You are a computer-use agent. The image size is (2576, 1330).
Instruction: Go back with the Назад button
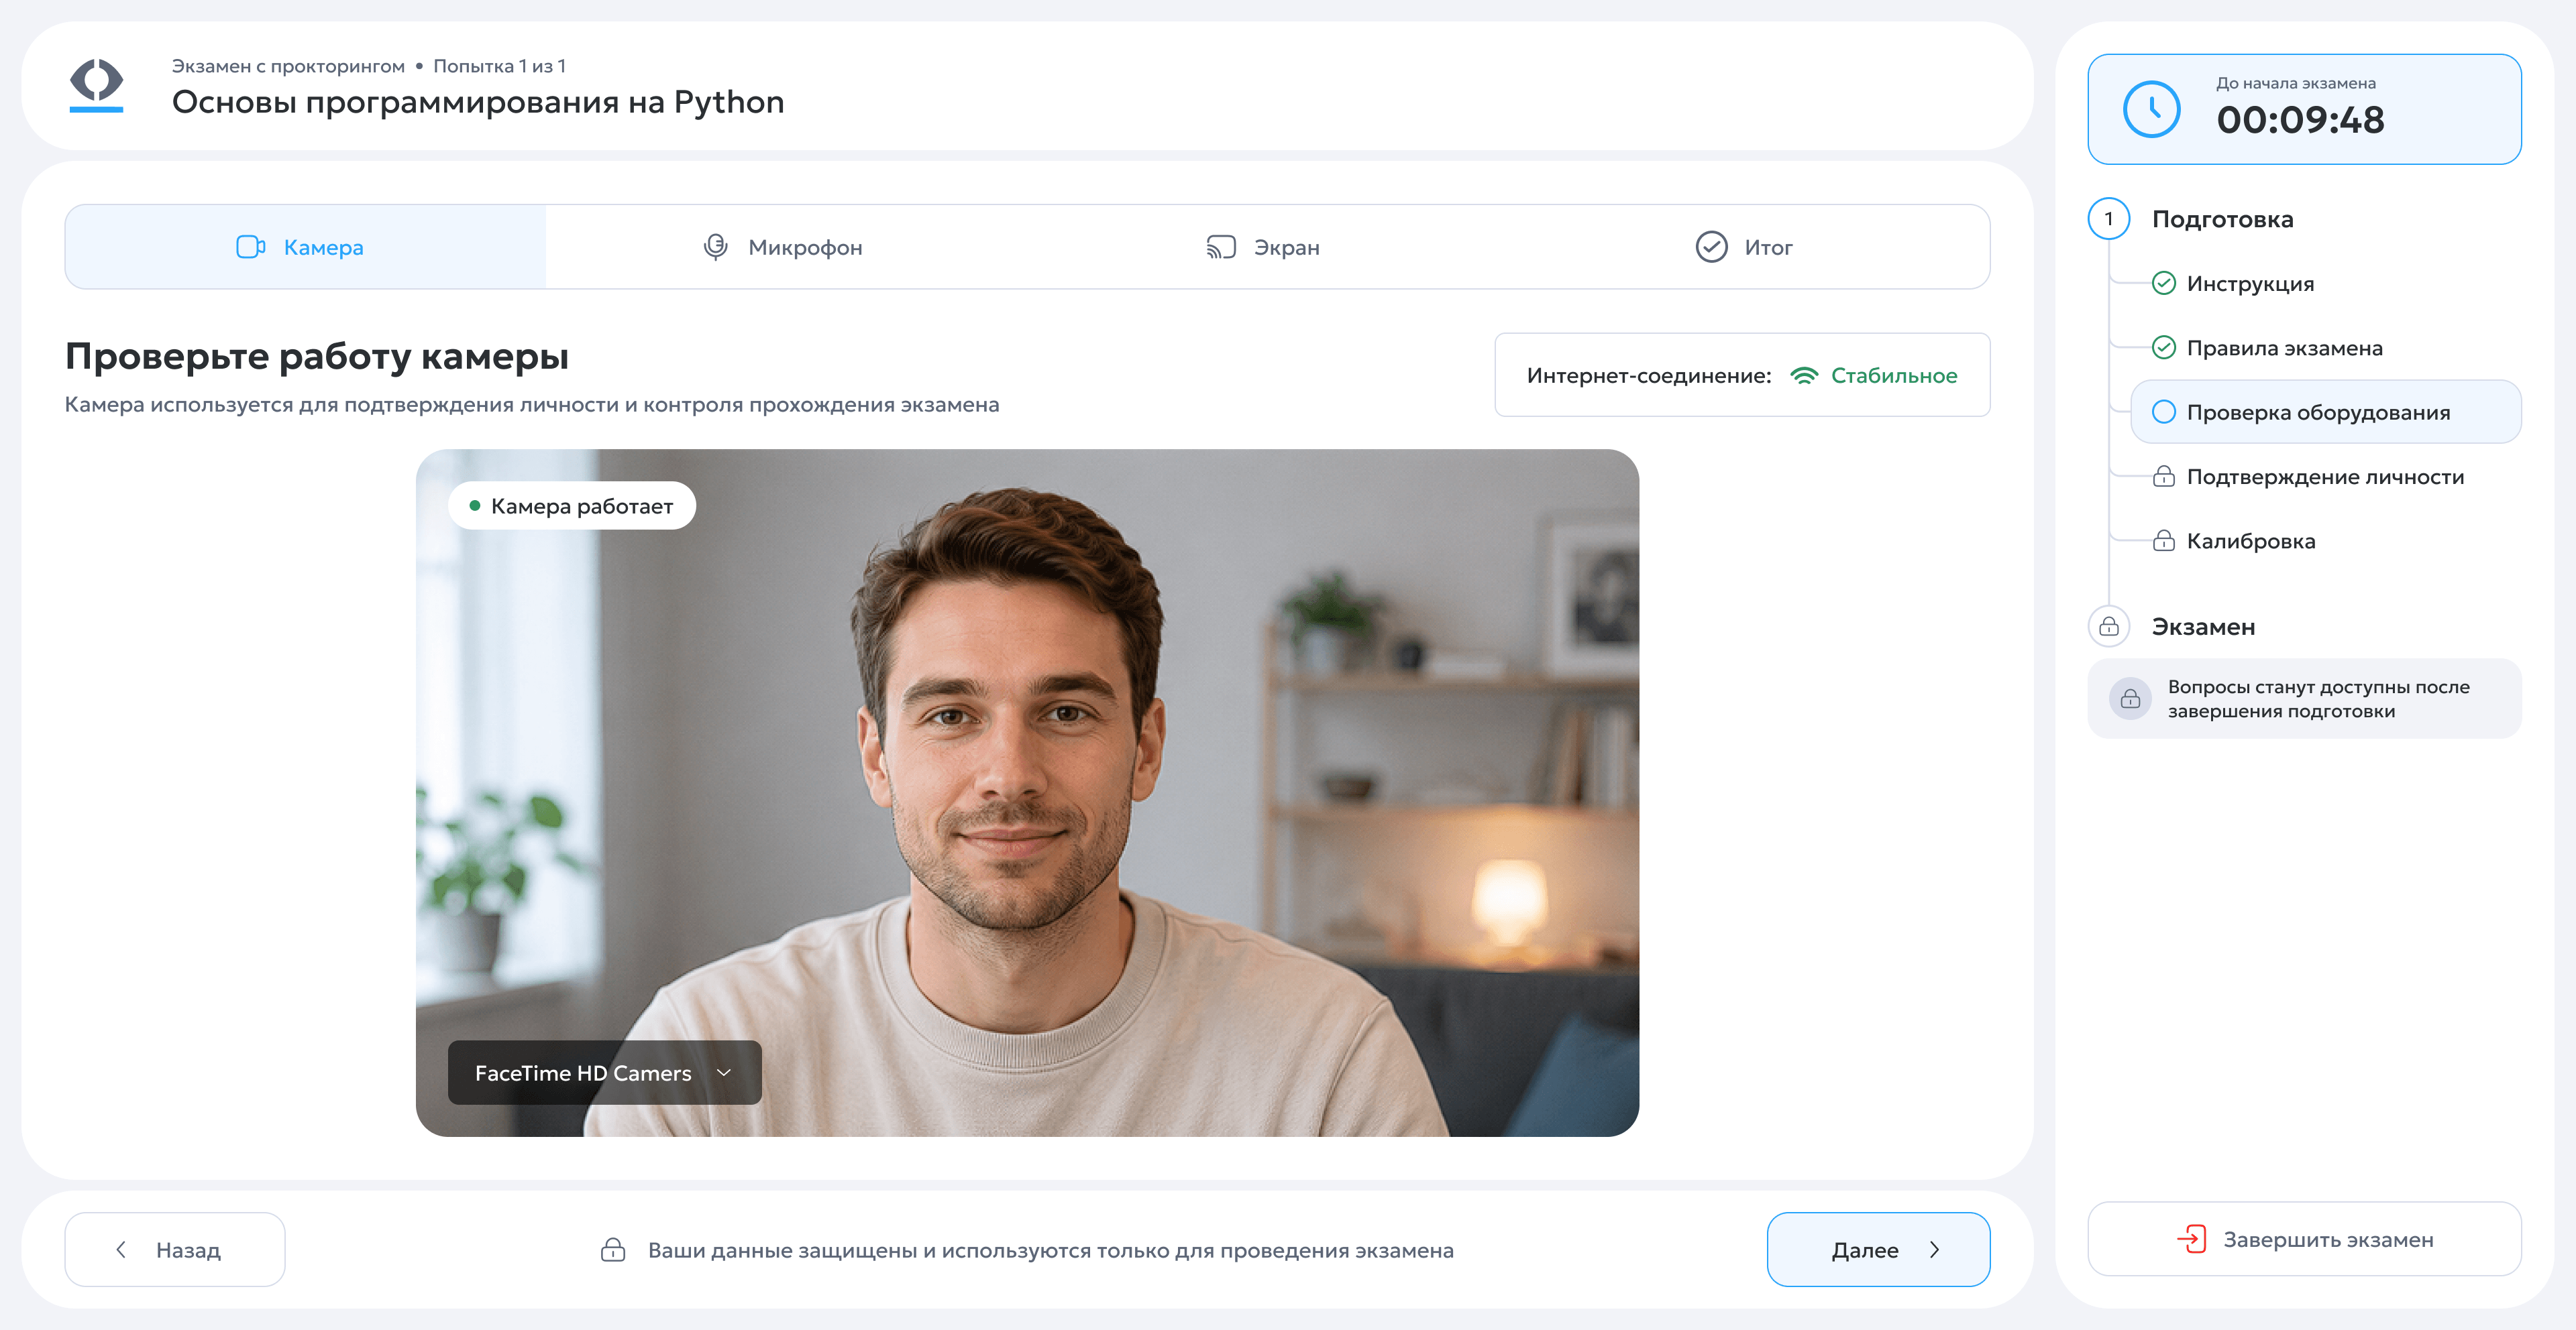tap(175, 1250)
